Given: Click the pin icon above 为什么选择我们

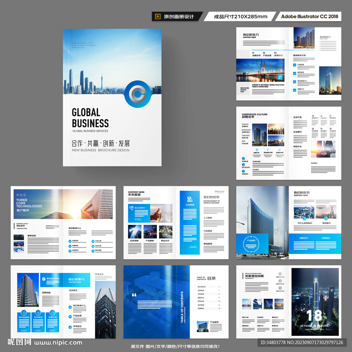Looking at the screenshot, I should [x=305, y=219].
